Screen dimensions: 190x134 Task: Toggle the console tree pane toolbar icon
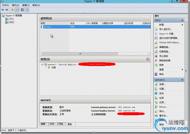coord(17,10)
